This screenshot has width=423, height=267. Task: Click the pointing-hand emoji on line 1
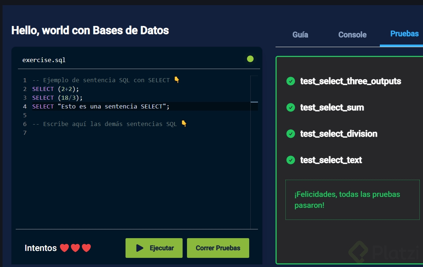pos(177,80)
